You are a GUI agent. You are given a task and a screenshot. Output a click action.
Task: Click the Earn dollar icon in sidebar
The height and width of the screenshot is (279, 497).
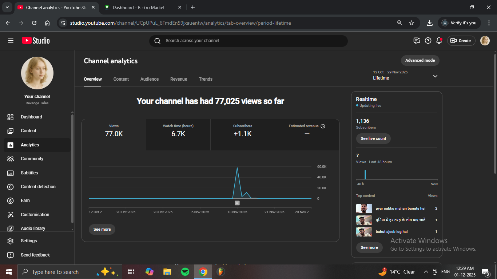click(x=11, y=201)
